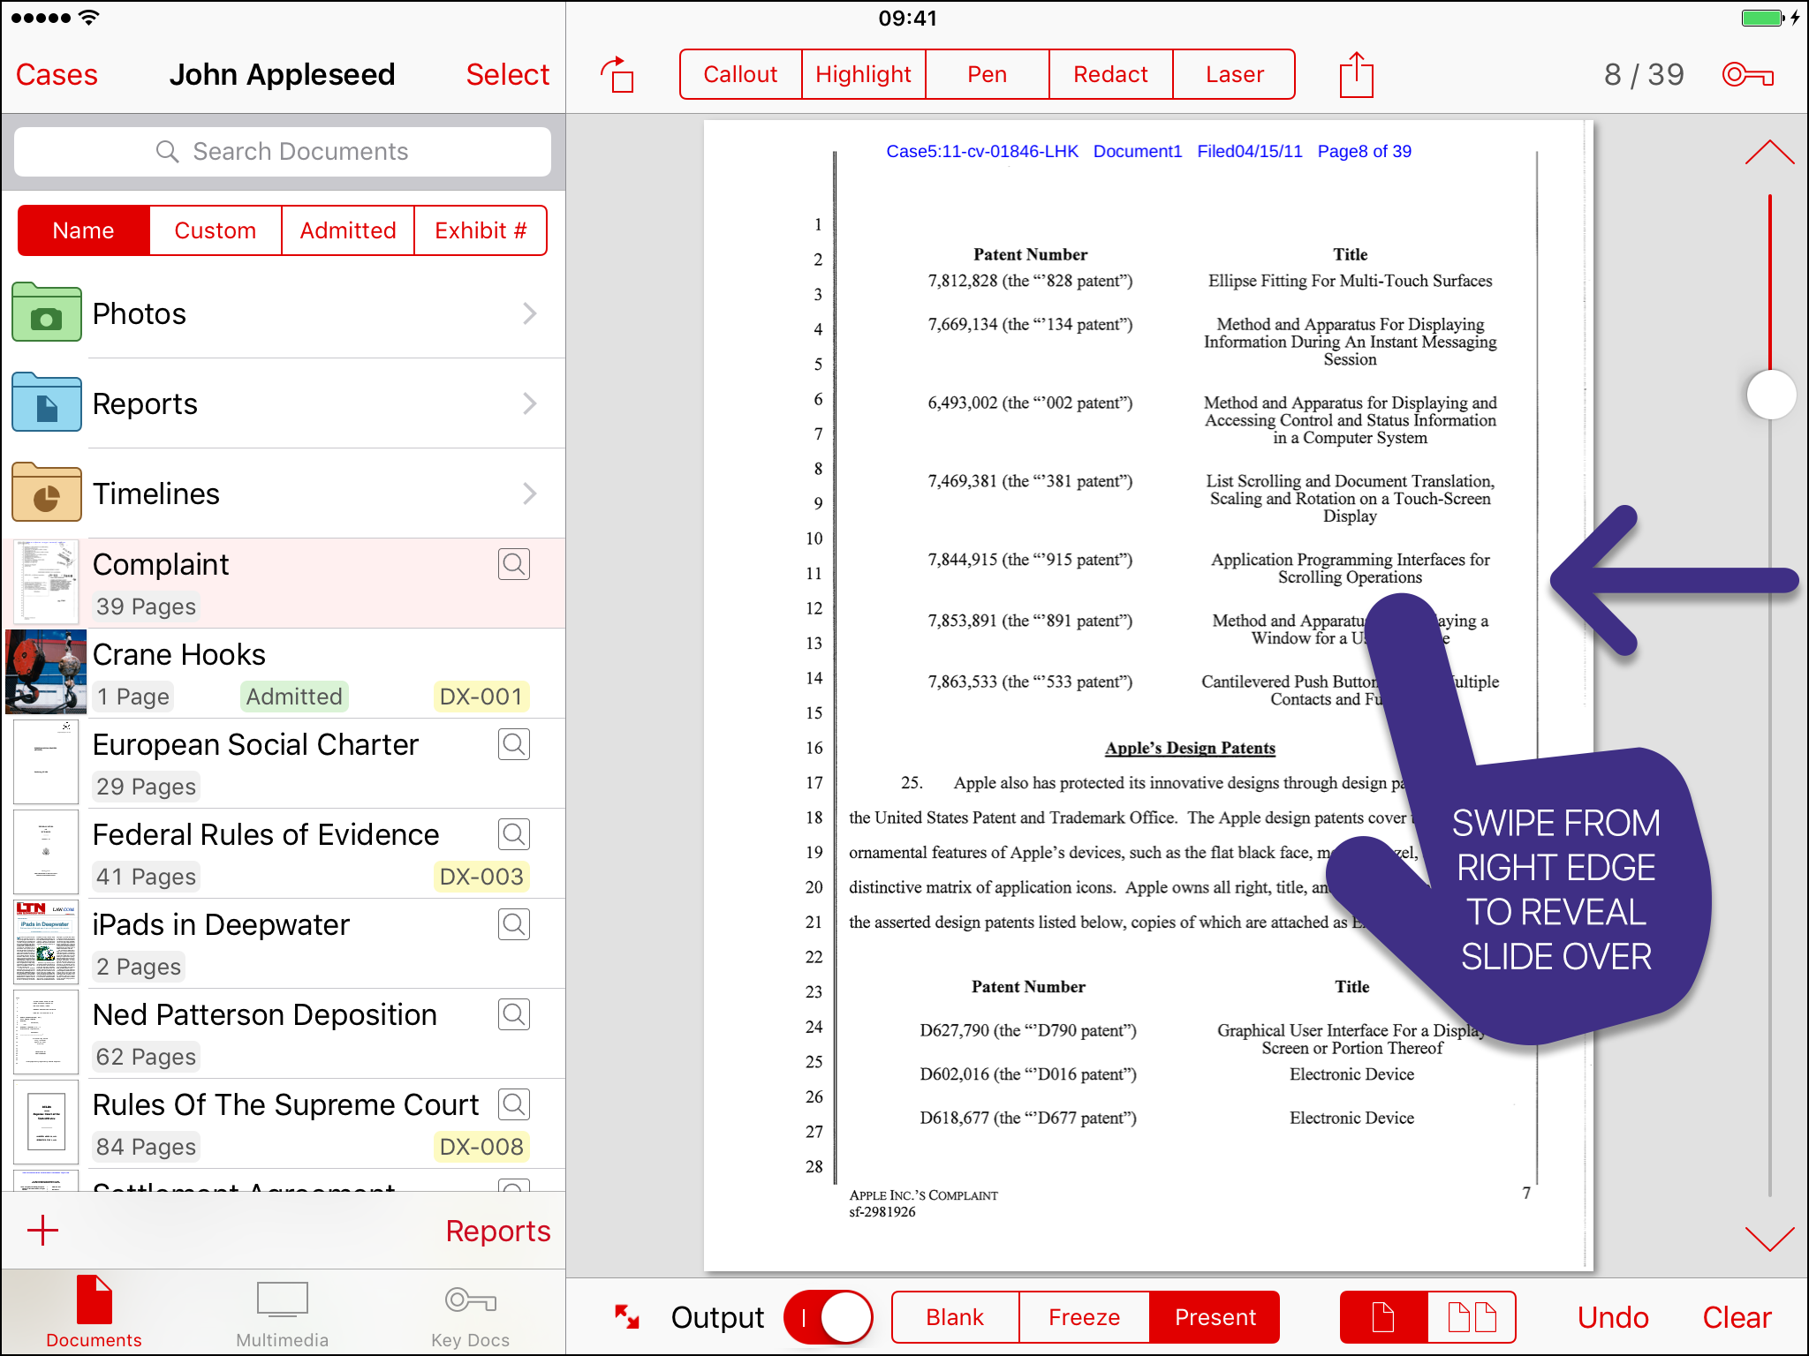
Task: Tap the Reports button at sidebar bottom
Action: [498, 1231]
